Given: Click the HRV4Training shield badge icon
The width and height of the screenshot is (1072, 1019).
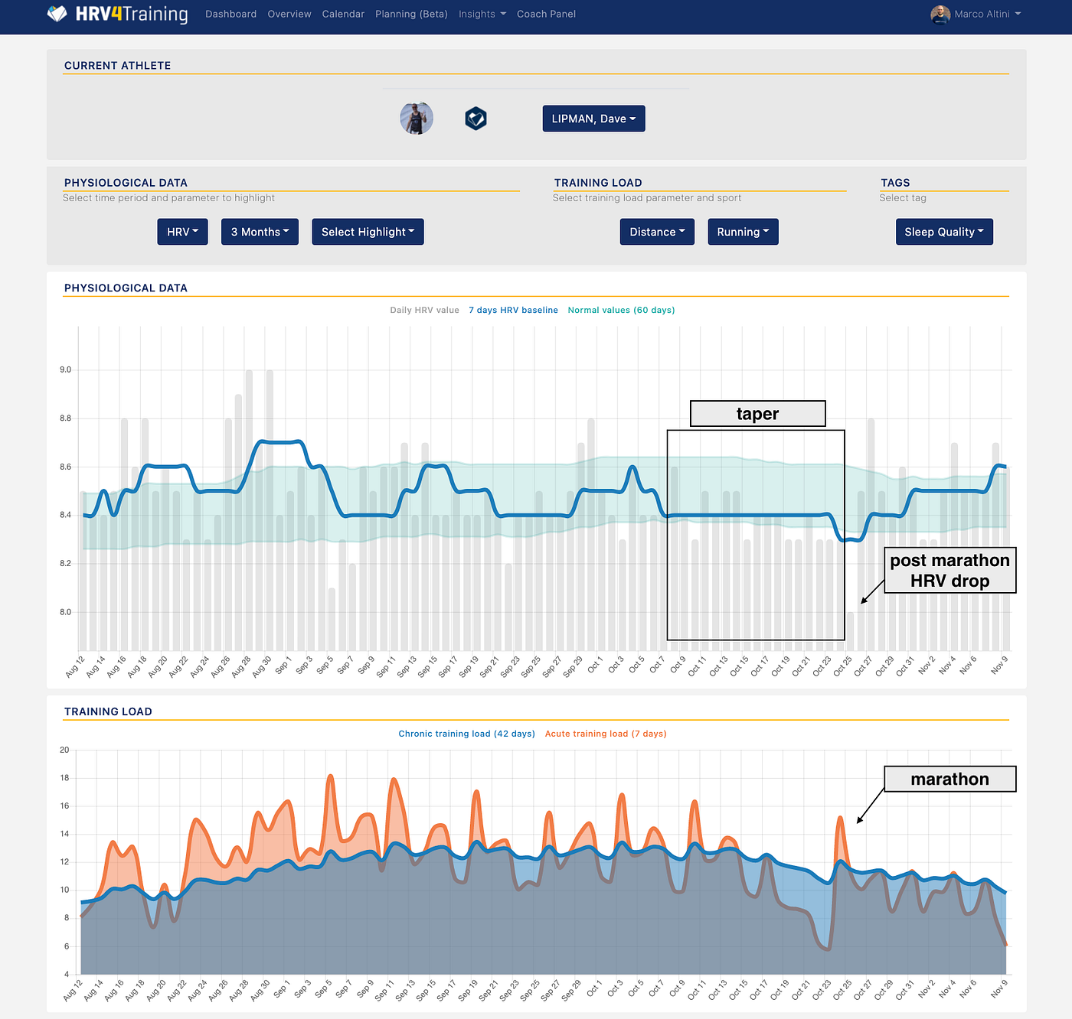Looking at the screenshot, I should tap(476, 119).
